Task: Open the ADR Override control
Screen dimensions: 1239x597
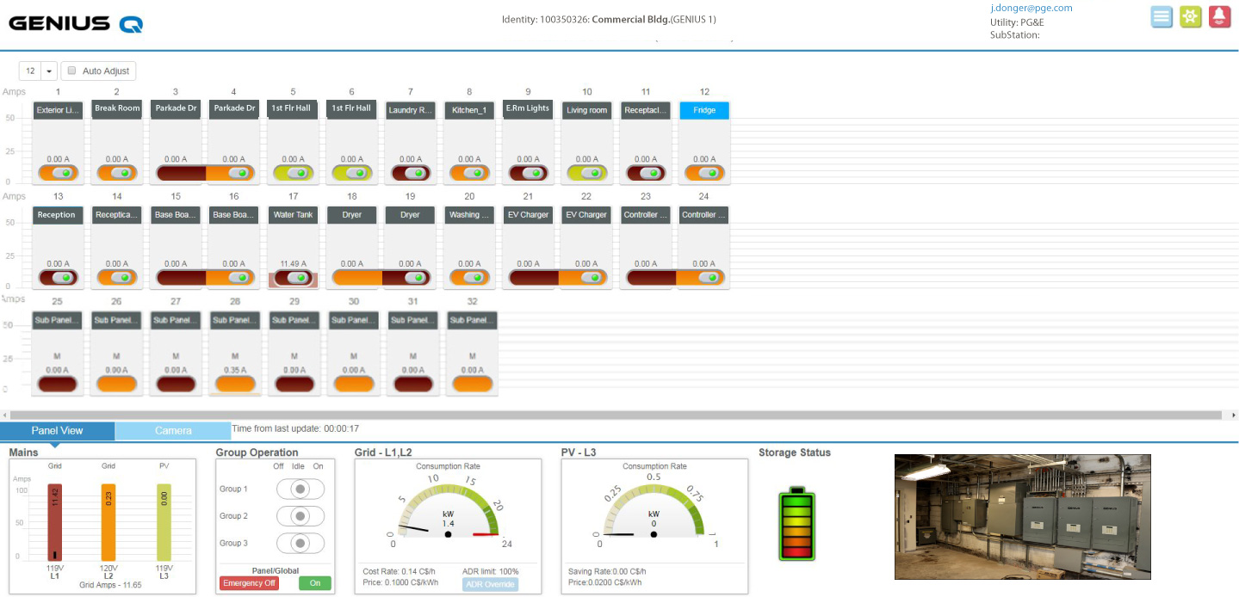Action: coord(489,584)
